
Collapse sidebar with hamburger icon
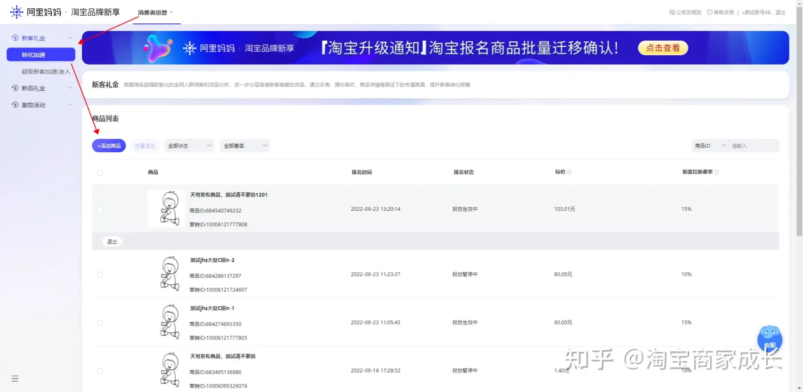pos(15,379)
